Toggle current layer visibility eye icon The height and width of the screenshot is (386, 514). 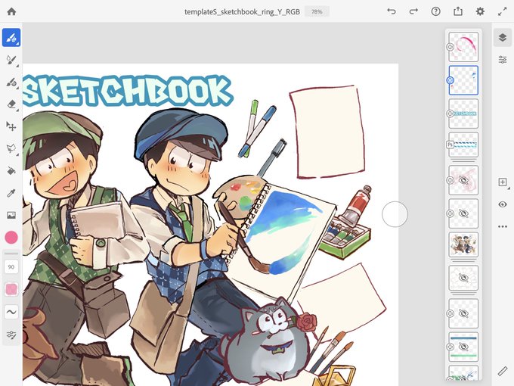pyautogui.click(x=503, y=204)
